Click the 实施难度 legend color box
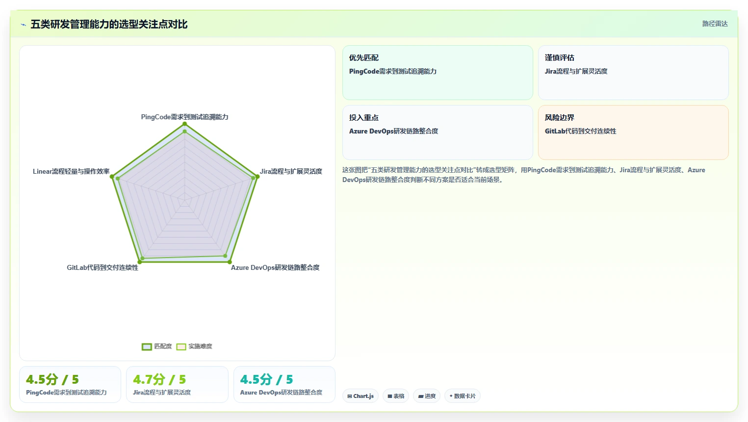 tap(181, 346)
